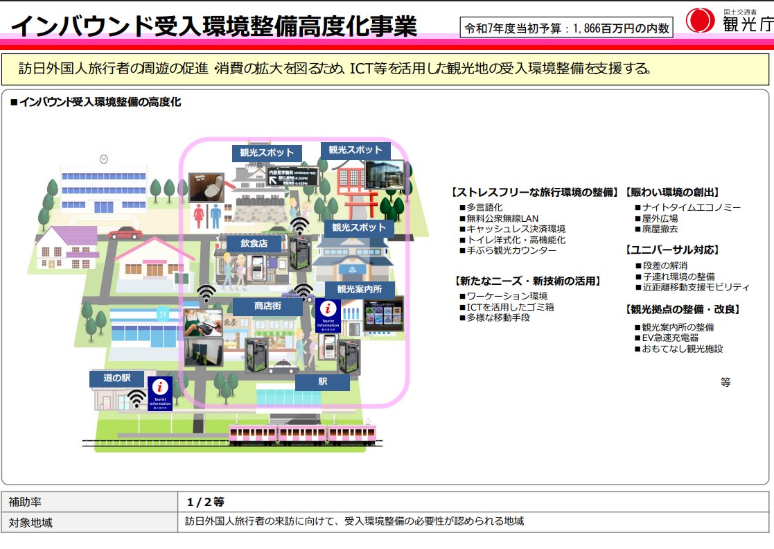Click the bullet 多様な移動手段

pos(495,317)
